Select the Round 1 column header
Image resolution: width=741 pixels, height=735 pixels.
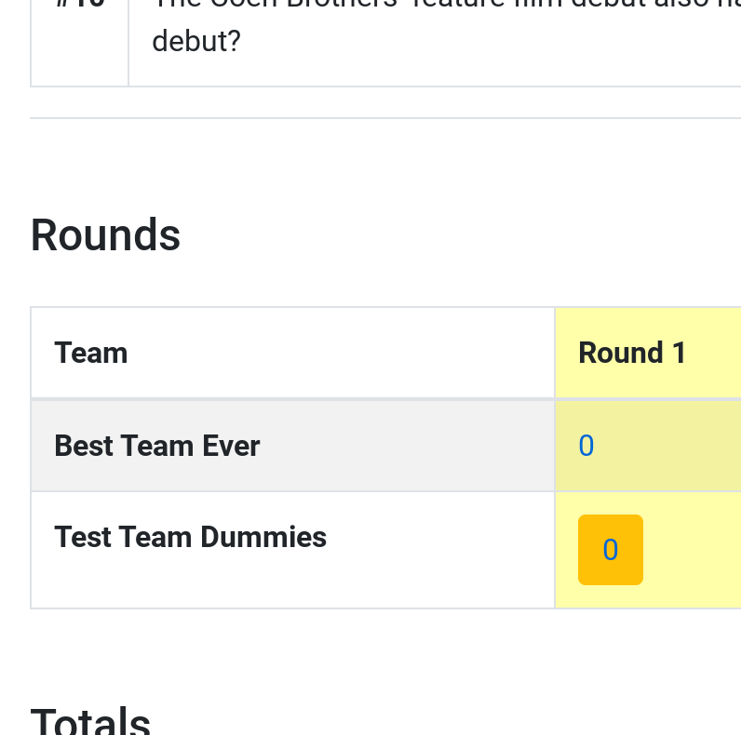632,353
